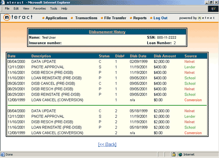Screen dimensions: 219x158
Task: Click date 09/26/2001 in the table
Action: [x=16, y=83]
